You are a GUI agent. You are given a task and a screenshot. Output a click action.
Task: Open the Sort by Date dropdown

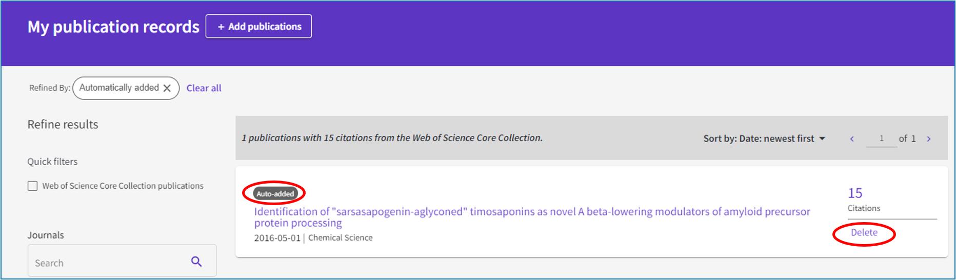(x=764, y=138)
